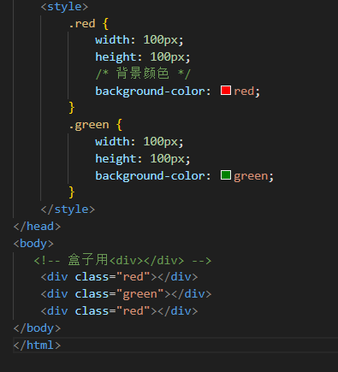338x372 pixels.
Task: Click the div with class green
Action: [126, 294]
